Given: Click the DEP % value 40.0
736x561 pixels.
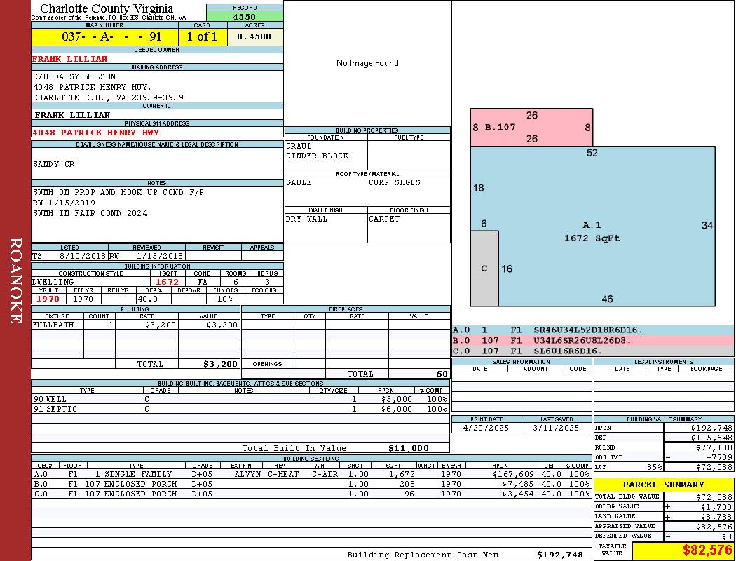Looking at the screenshot, I should click(147, 299).
